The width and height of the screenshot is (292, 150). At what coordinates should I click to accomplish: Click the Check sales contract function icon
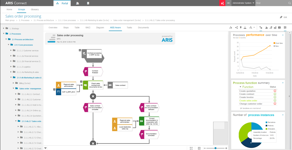coord(85,85)
